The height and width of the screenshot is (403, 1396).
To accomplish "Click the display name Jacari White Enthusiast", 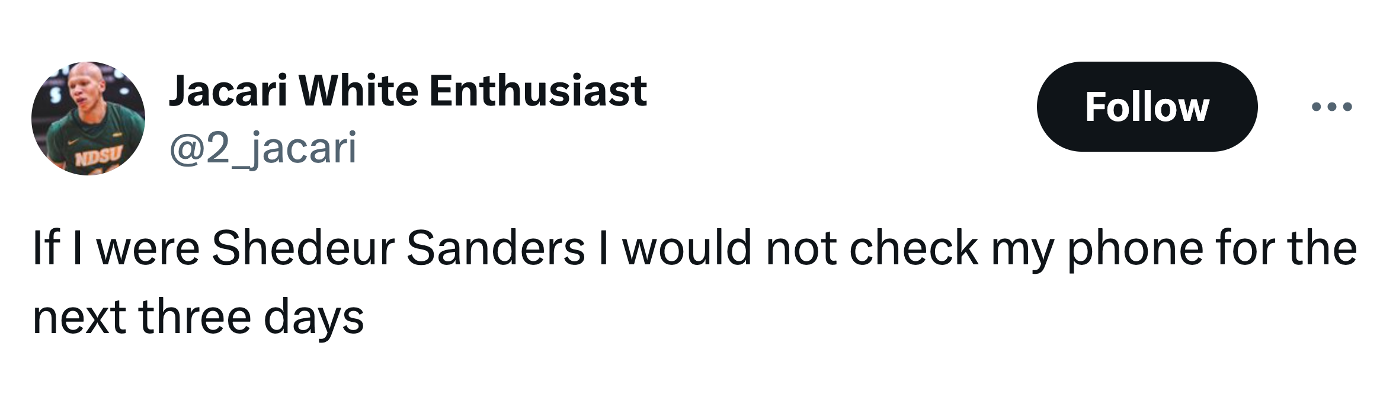I will (x=408, y=91).
